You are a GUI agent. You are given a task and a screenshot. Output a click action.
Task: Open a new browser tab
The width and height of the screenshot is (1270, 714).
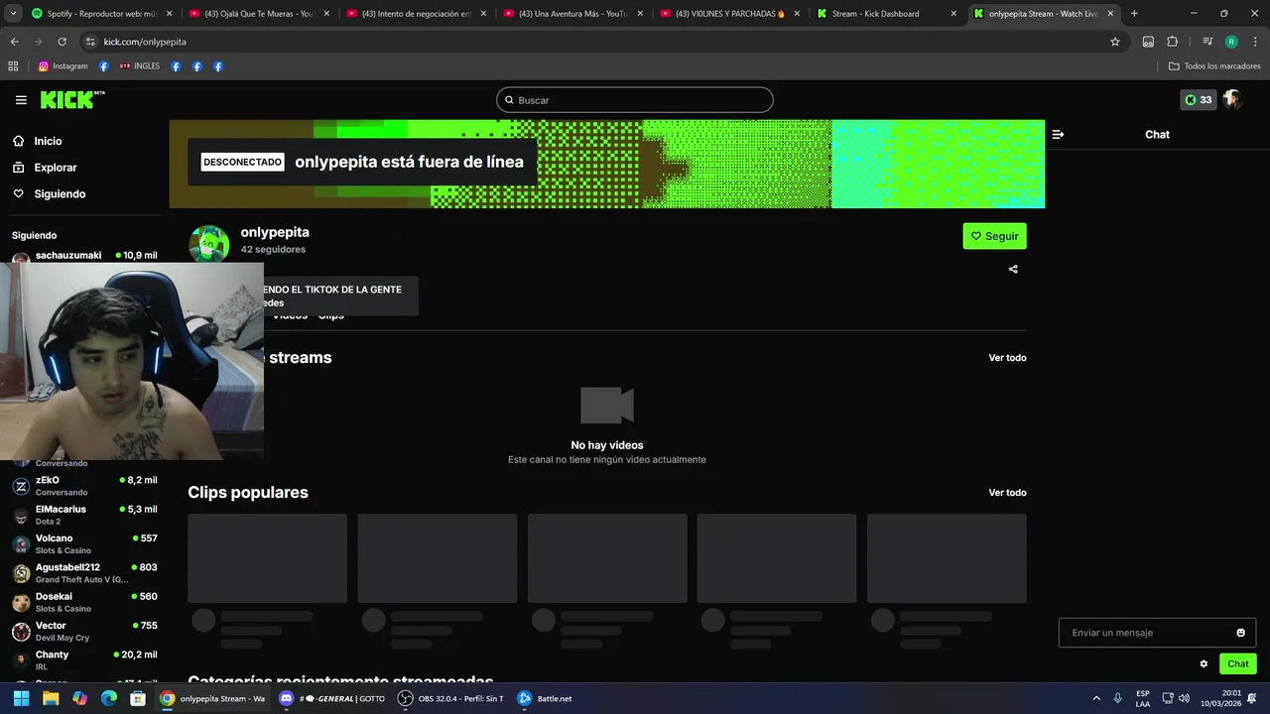[1134, 14]
